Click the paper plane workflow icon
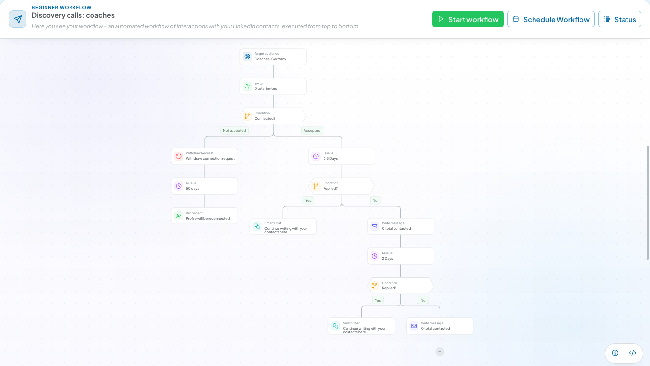This screenshot has height=366, width=650. point(18,19)
